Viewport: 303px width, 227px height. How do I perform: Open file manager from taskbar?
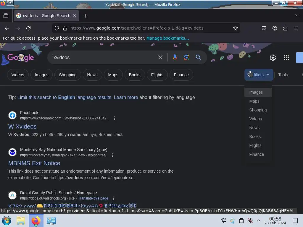(21, 220)
